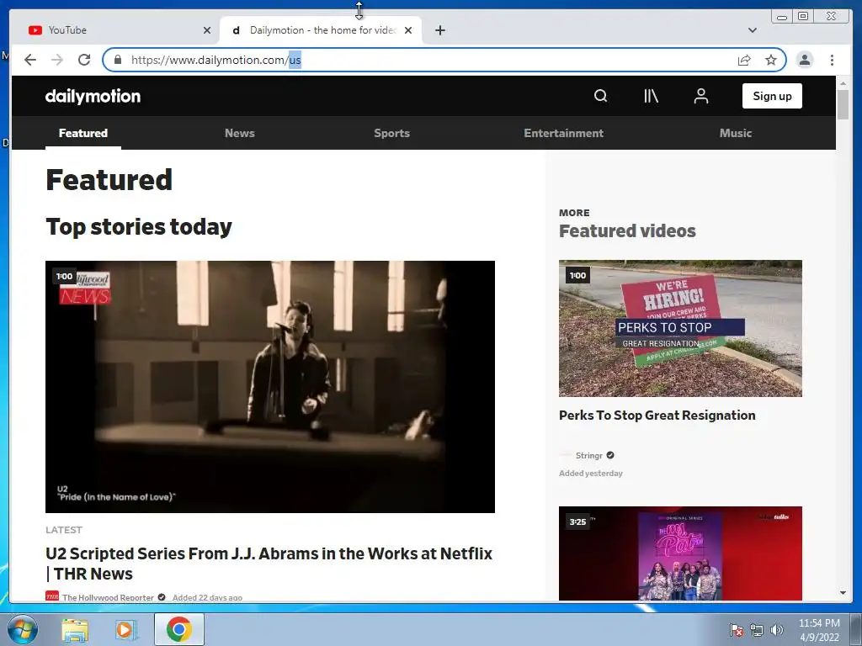Open Chrome three-dot menu

tap(832, 60)
